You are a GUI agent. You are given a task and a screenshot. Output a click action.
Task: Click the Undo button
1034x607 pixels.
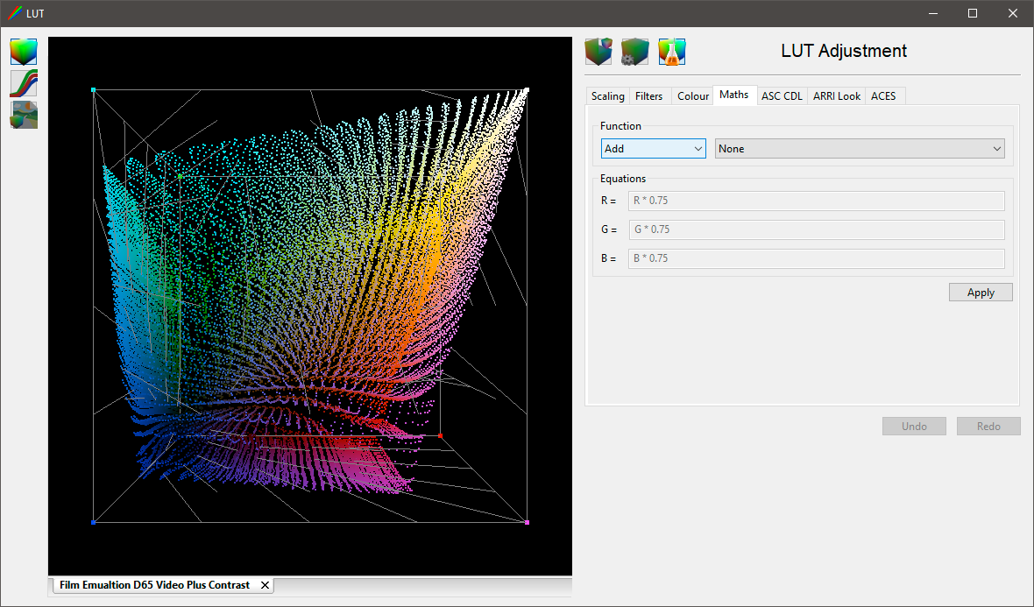point(914,426)
